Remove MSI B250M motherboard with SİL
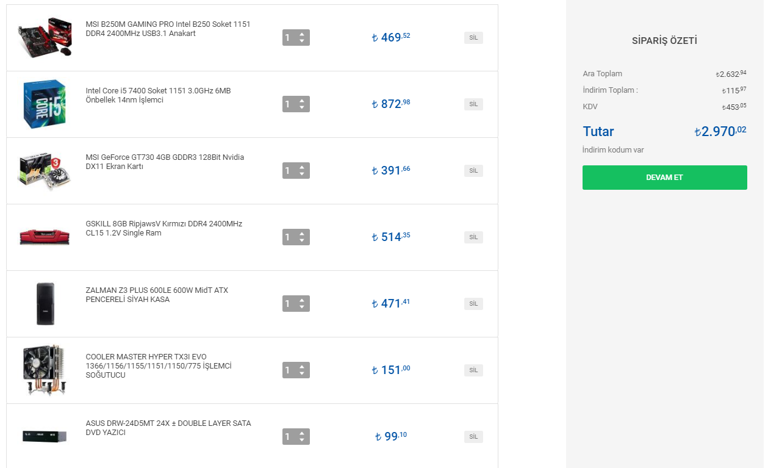 coord(473,38)
